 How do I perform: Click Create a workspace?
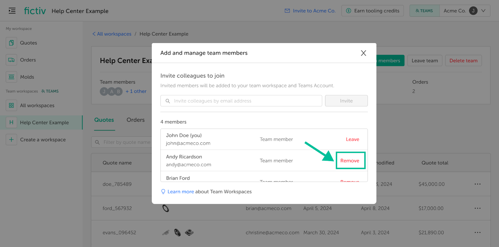pos(43,140)
